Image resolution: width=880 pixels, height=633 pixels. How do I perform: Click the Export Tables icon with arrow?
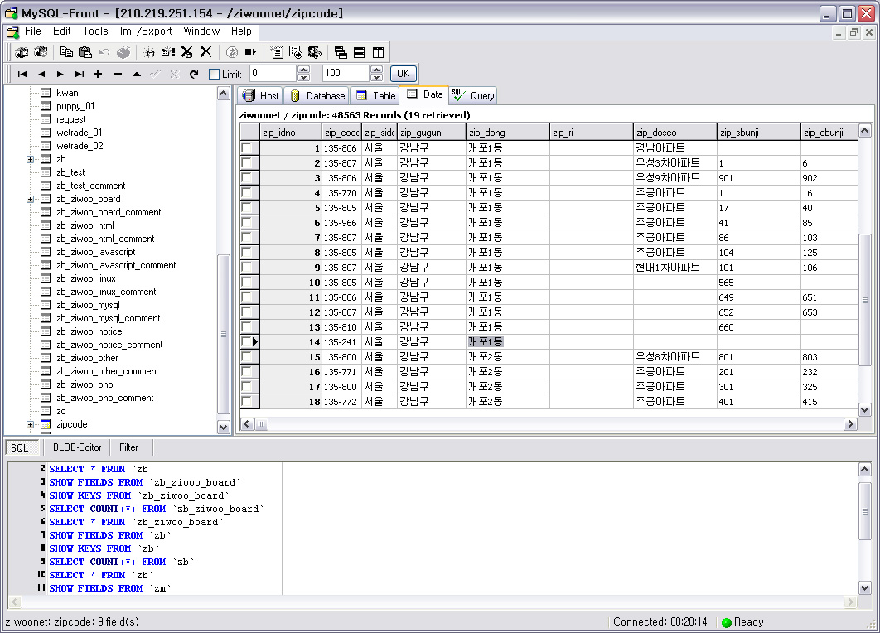click(x=296, y=52)
